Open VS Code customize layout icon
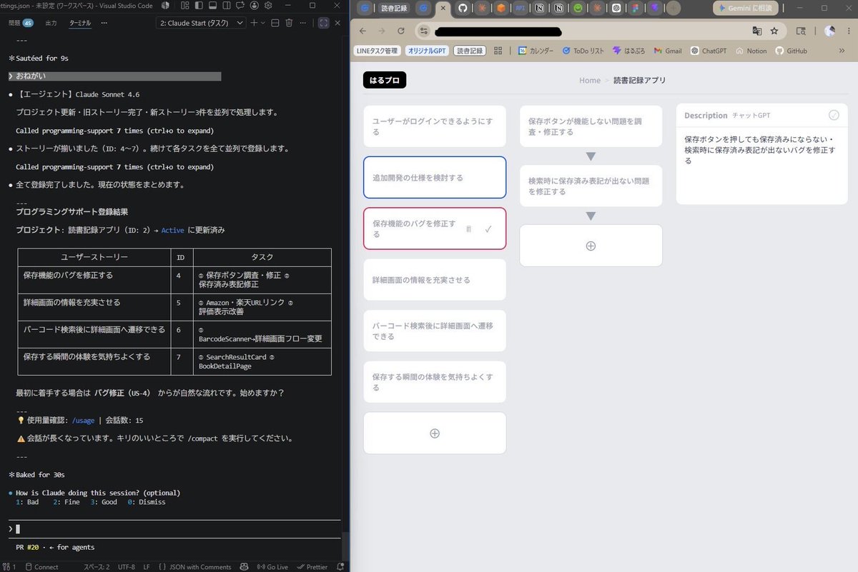This screenshot has width=858, height=572. point(184,6)
